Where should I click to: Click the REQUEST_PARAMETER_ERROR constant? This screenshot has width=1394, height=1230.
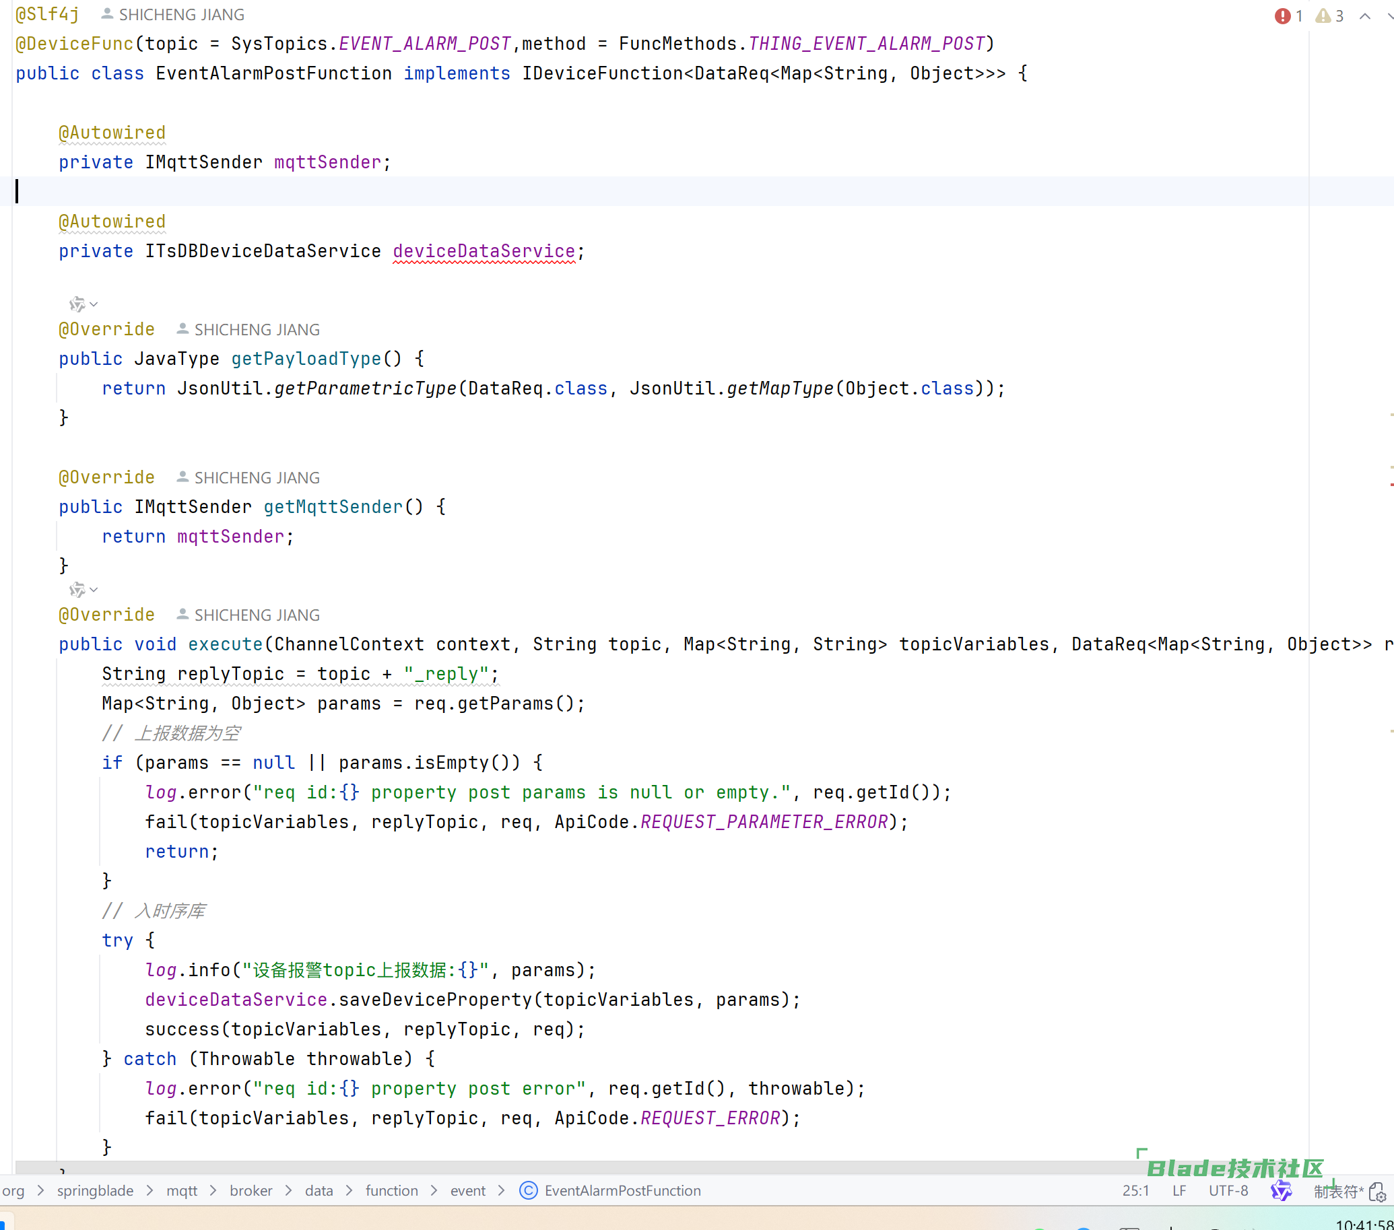click(764, 821)
